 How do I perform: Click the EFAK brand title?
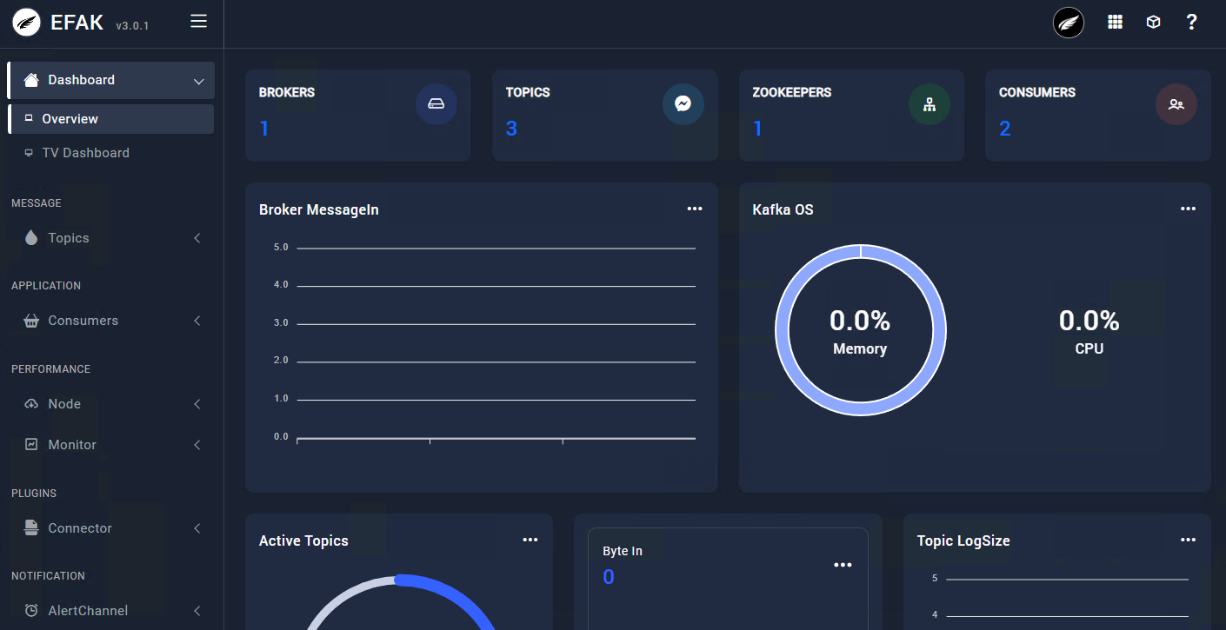(77, 23)
